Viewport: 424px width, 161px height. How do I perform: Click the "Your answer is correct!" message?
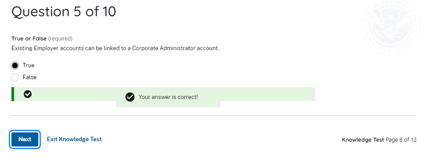[168, 97]
